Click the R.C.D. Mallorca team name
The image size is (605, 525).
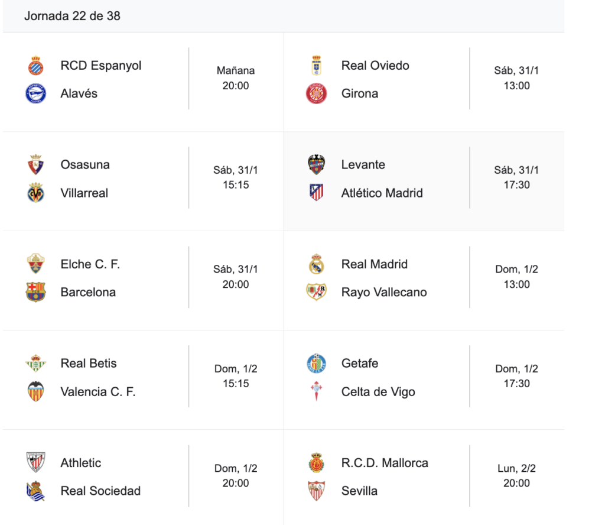click(385, 462)
